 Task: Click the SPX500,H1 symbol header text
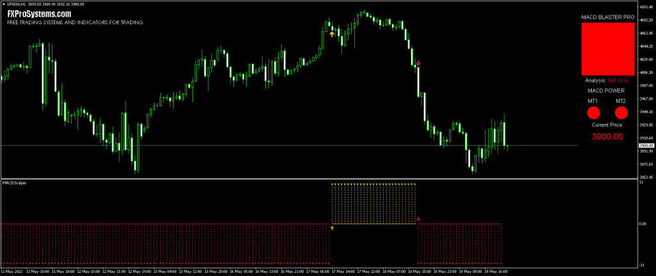(17, 4)
